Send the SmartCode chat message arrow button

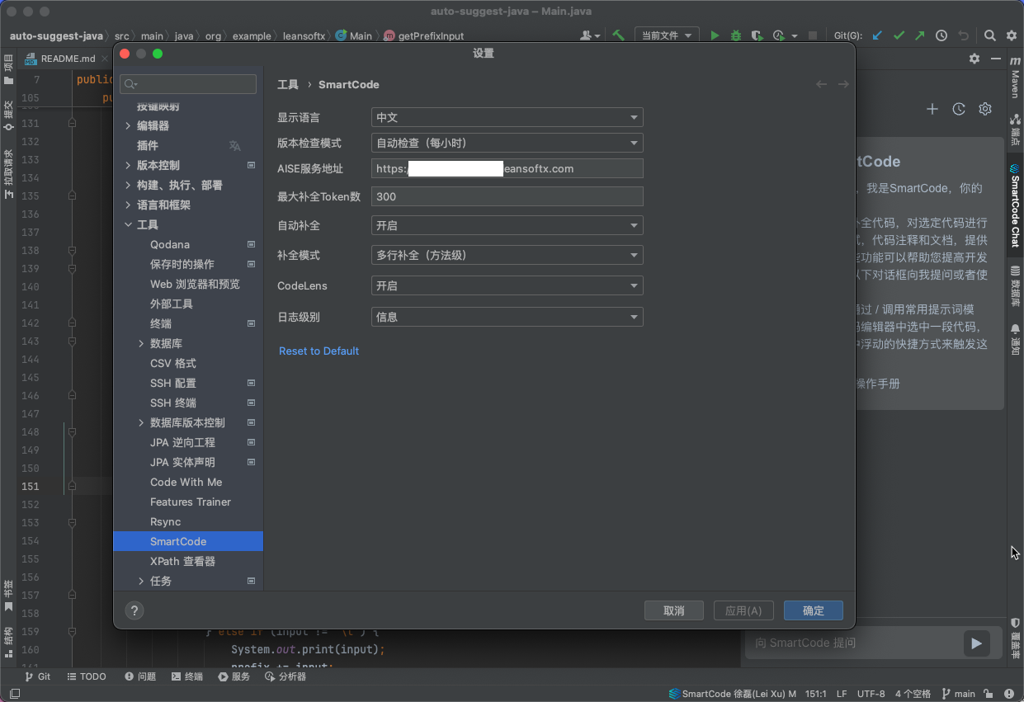point(976,643)
